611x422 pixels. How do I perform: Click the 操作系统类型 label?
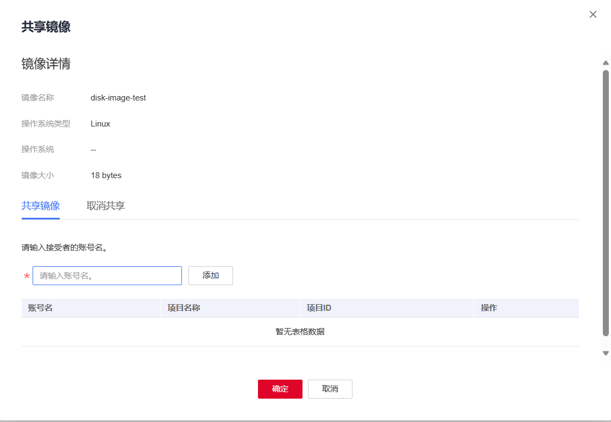[46, 124]
